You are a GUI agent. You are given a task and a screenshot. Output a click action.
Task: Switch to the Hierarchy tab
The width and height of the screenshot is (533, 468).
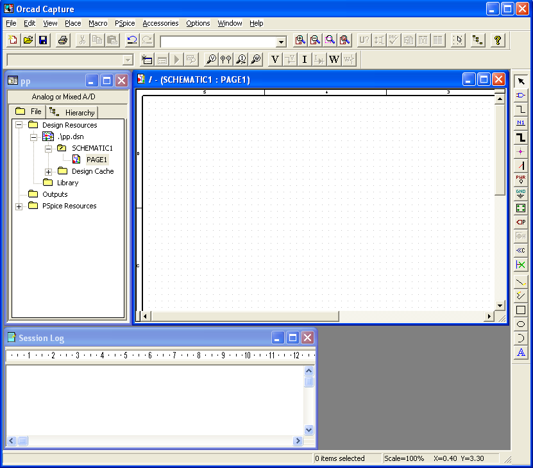click(x=72, y=112)
